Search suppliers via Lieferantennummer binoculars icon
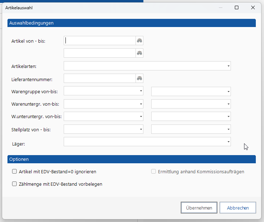The width and height of the screenshot is (264, 222). (139, 78)
